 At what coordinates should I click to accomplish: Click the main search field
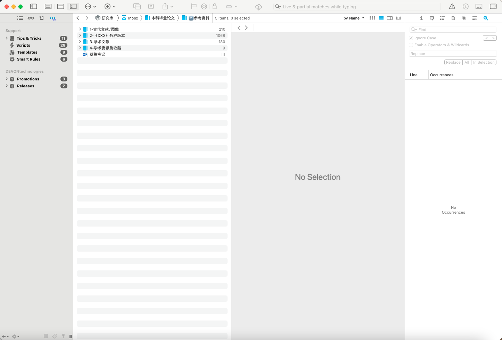coord(358,7)
